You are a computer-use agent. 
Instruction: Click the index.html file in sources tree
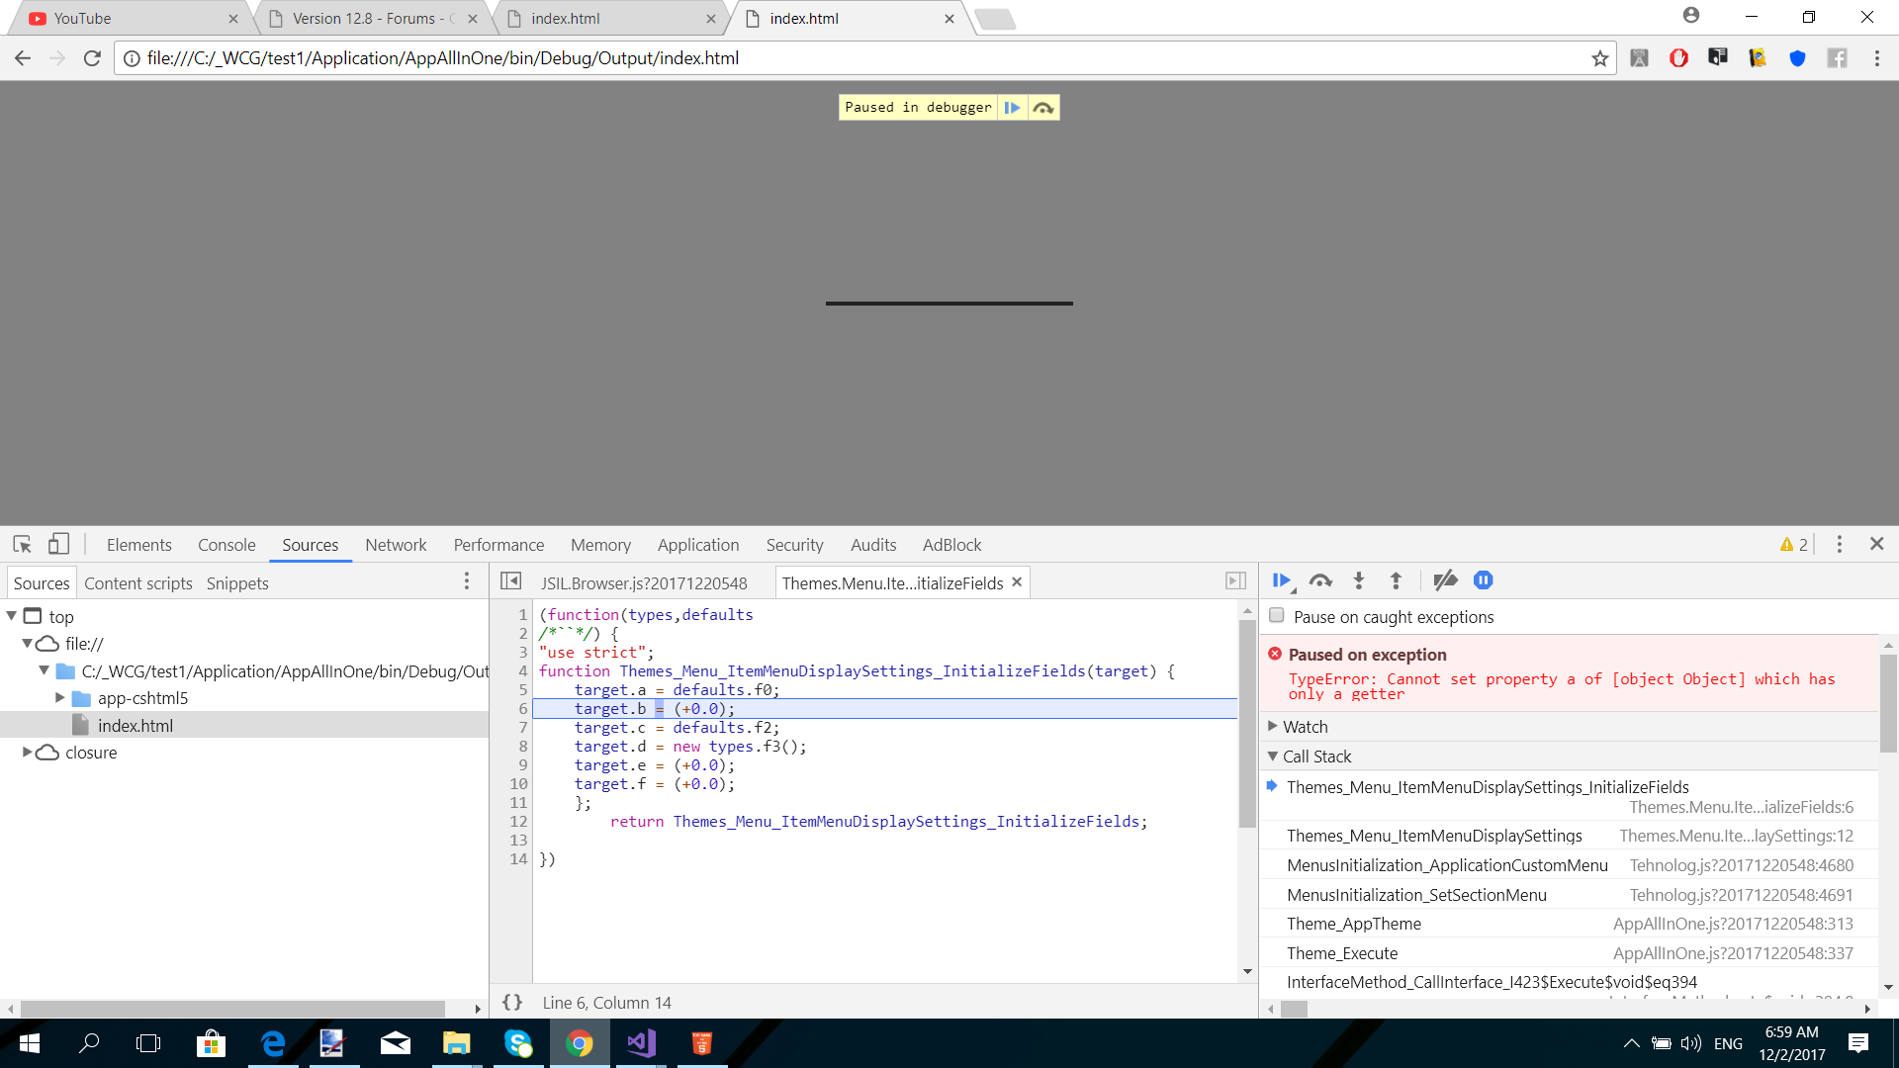pyautogui.click(x=135, y=725)
